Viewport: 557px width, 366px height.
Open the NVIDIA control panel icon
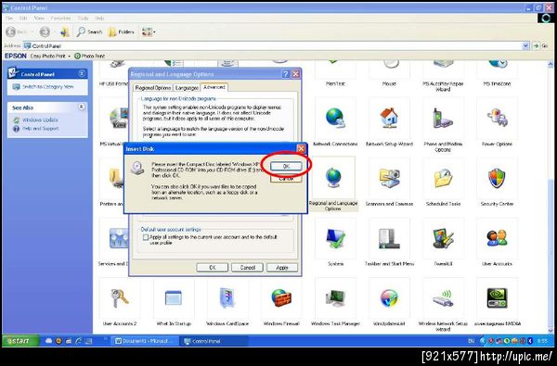tap(497, 298)
